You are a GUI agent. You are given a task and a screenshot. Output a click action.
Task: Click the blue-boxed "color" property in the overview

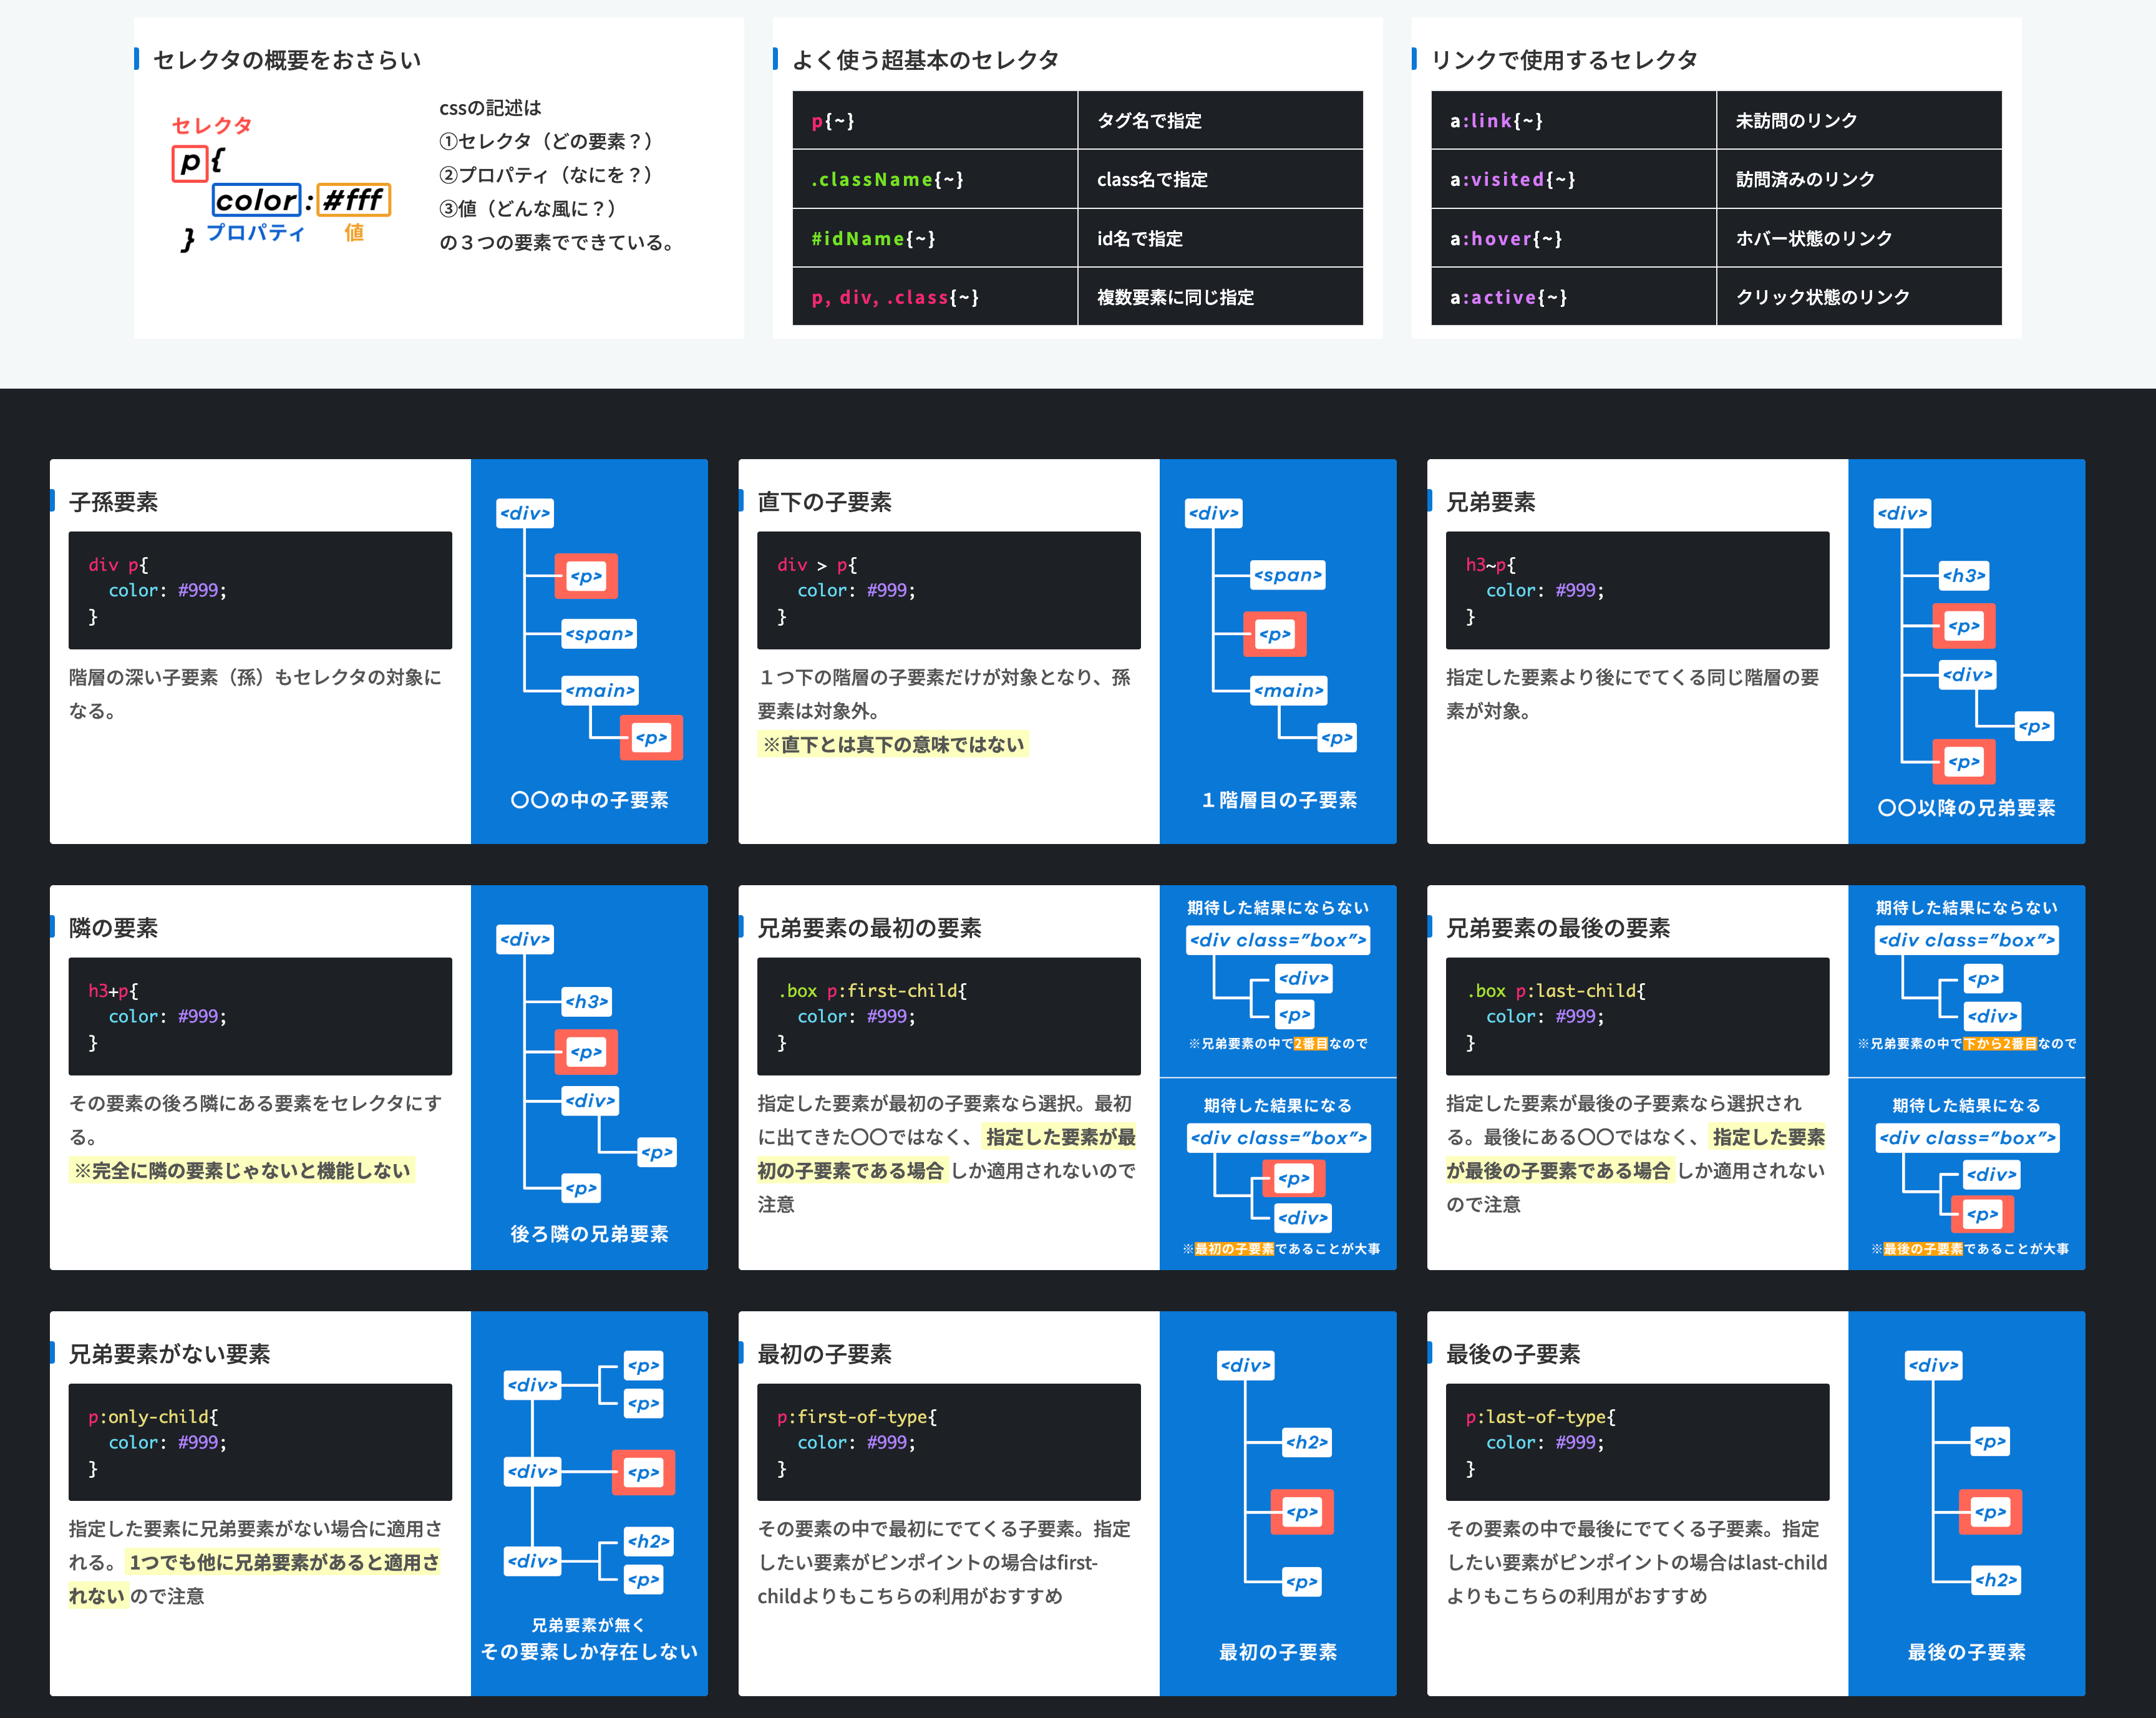pos(257,200)
